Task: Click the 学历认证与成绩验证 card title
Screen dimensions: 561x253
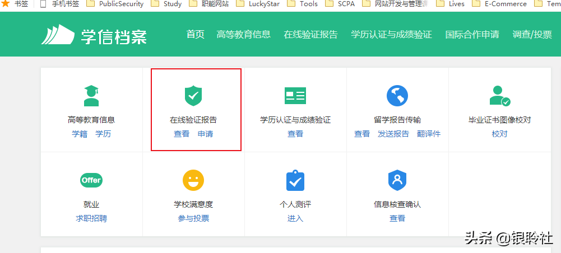Action: click(295, 120)
